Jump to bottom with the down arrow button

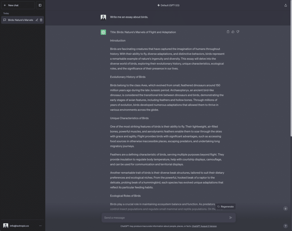point(285,208)
